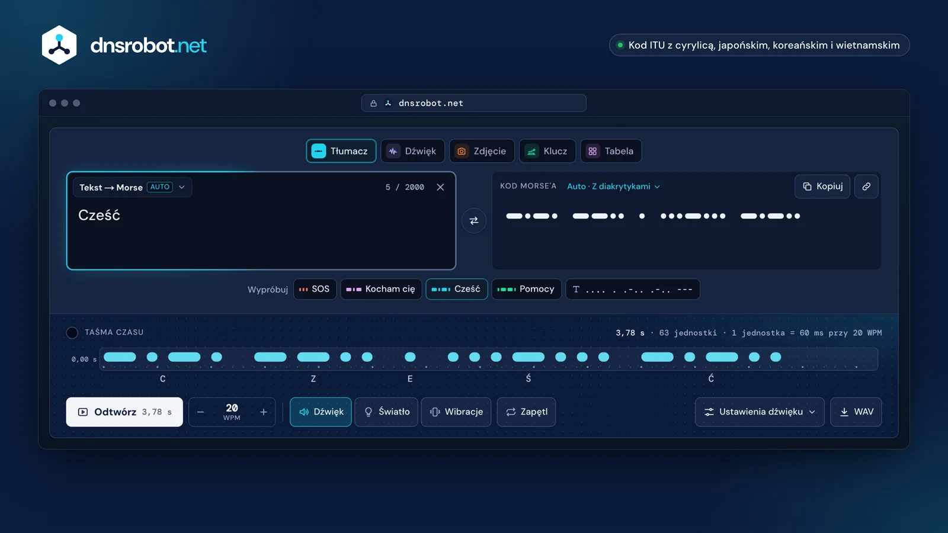
Task: Open the Dźwięk tab at top
Action: (x=412, y=151)
